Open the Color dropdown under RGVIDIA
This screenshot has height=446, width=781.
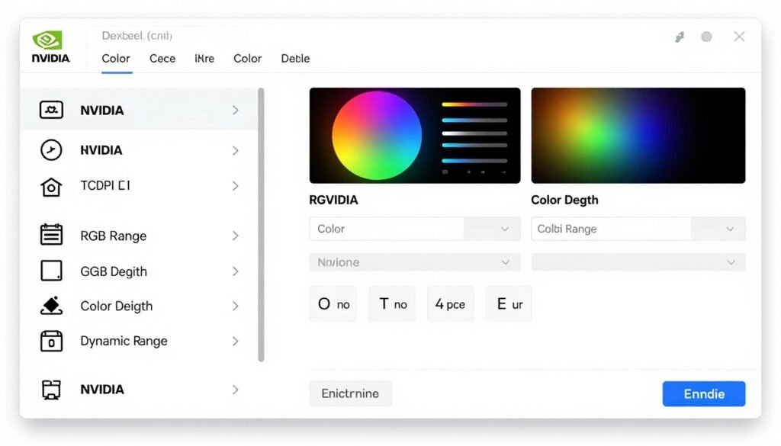click(x=414, y=229)
